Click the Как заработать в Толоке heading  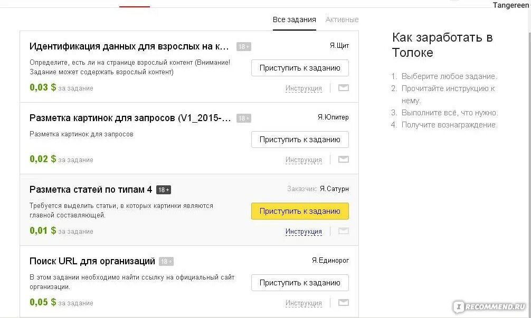tap(442, 45)
